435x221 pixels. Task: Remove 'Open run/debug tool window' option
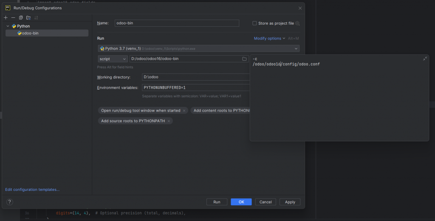184,110
